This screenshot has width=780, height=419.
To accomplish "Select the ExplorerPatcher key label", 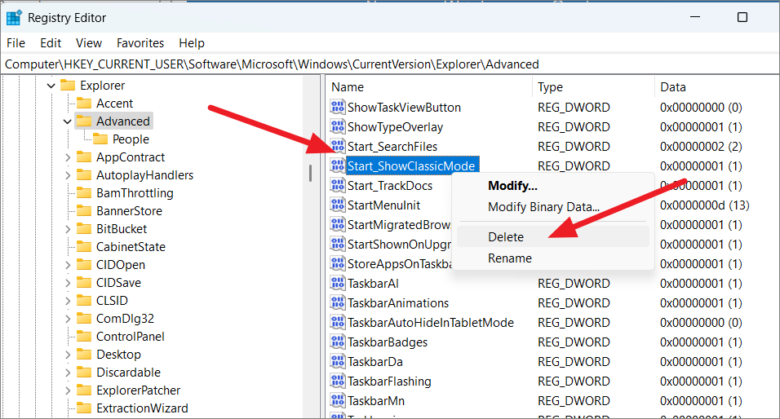I will (138, 390).
